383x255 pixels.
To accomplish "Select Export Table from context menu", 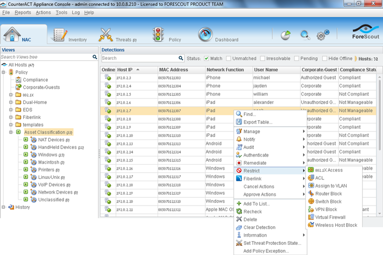I will [x=258, y=122].
